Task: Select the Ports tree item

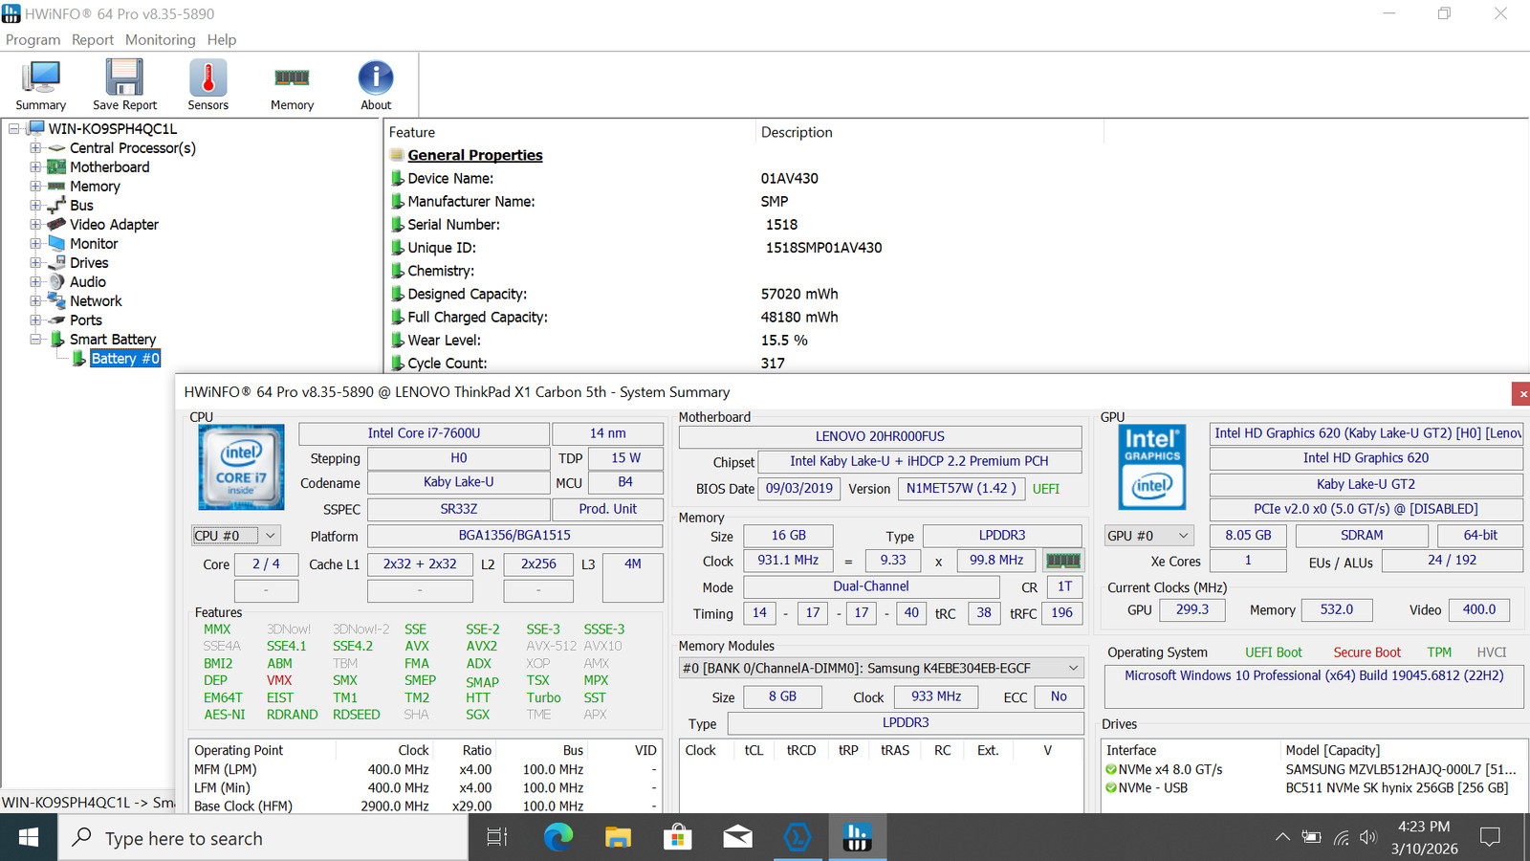Action: [85, 320]
